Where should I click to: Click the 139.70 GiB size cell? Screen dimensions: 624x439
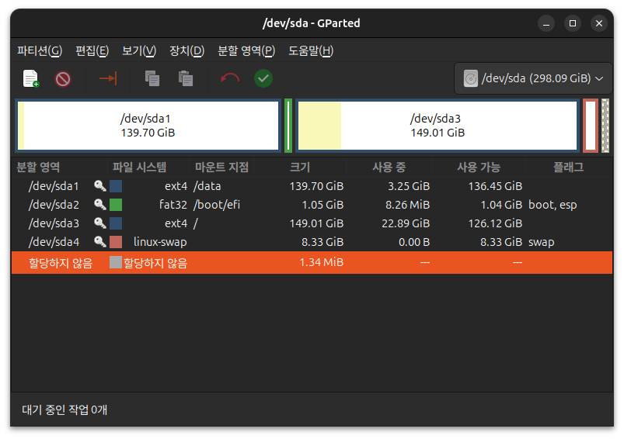(x=316, y=186)
